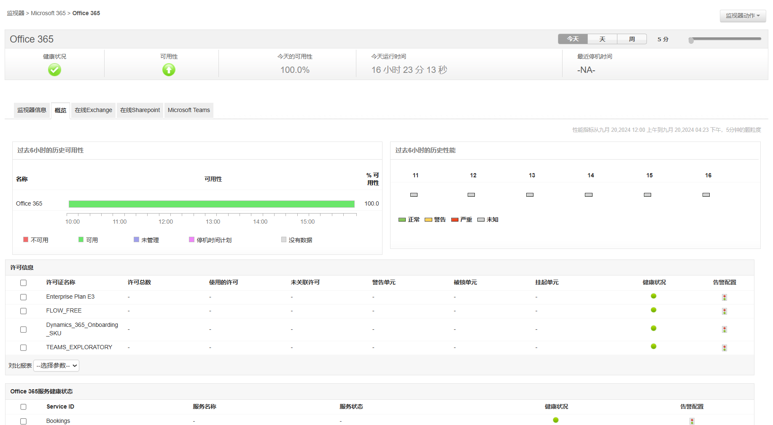Click health status dot for TEAMS_EXPLORATORY

[654, 346]
